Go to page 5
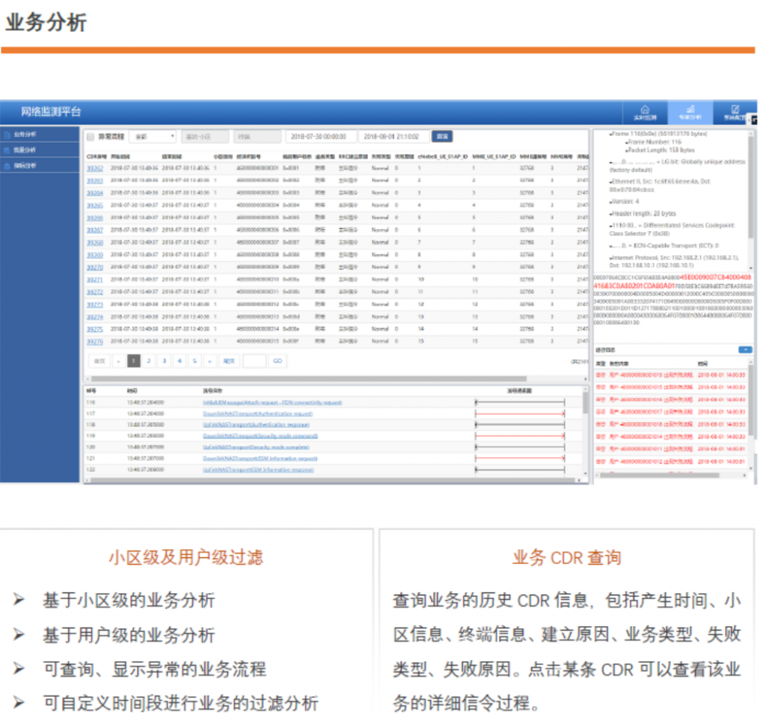Viewport: 766px width, 724px height. coord(194,361)
